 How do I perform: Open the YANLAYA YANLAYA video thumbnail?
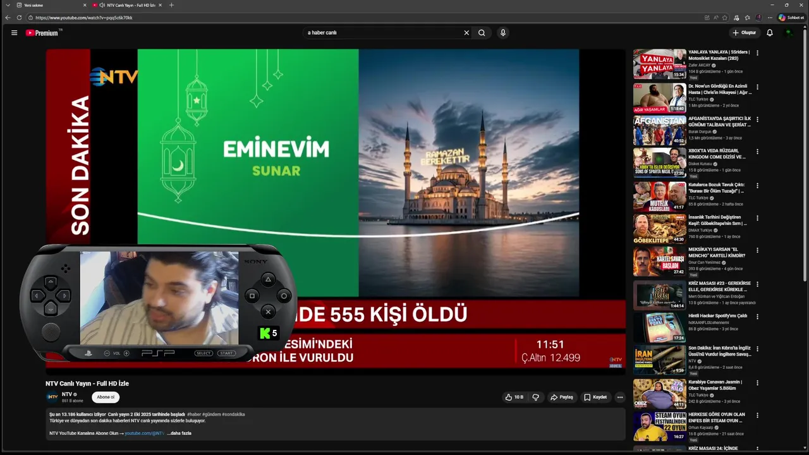660,64
